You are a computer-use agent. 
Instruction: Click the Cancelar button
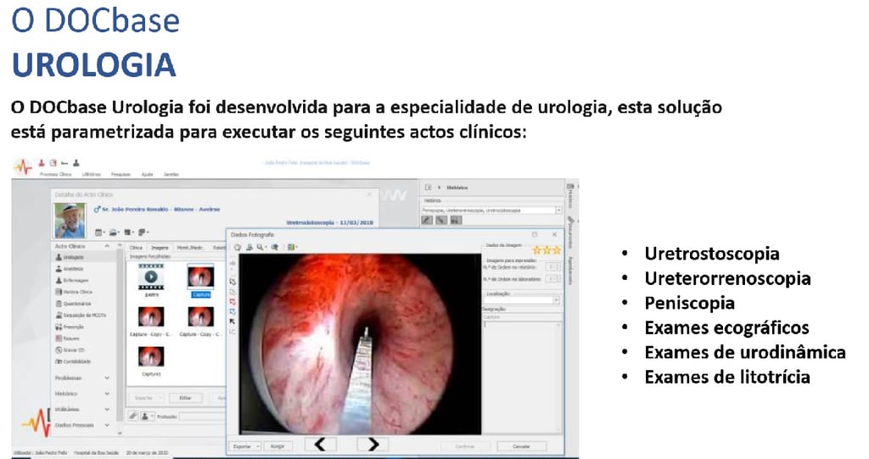(x=521, y=445)
